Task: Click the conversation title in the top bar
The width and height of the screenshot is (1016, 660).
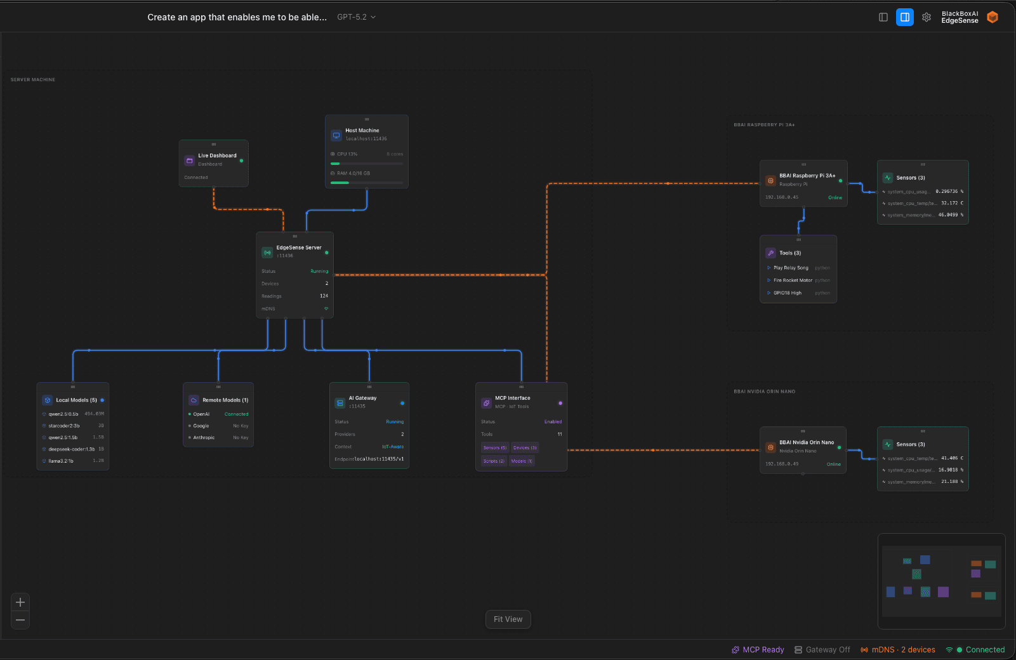Action: coord(236,17)
